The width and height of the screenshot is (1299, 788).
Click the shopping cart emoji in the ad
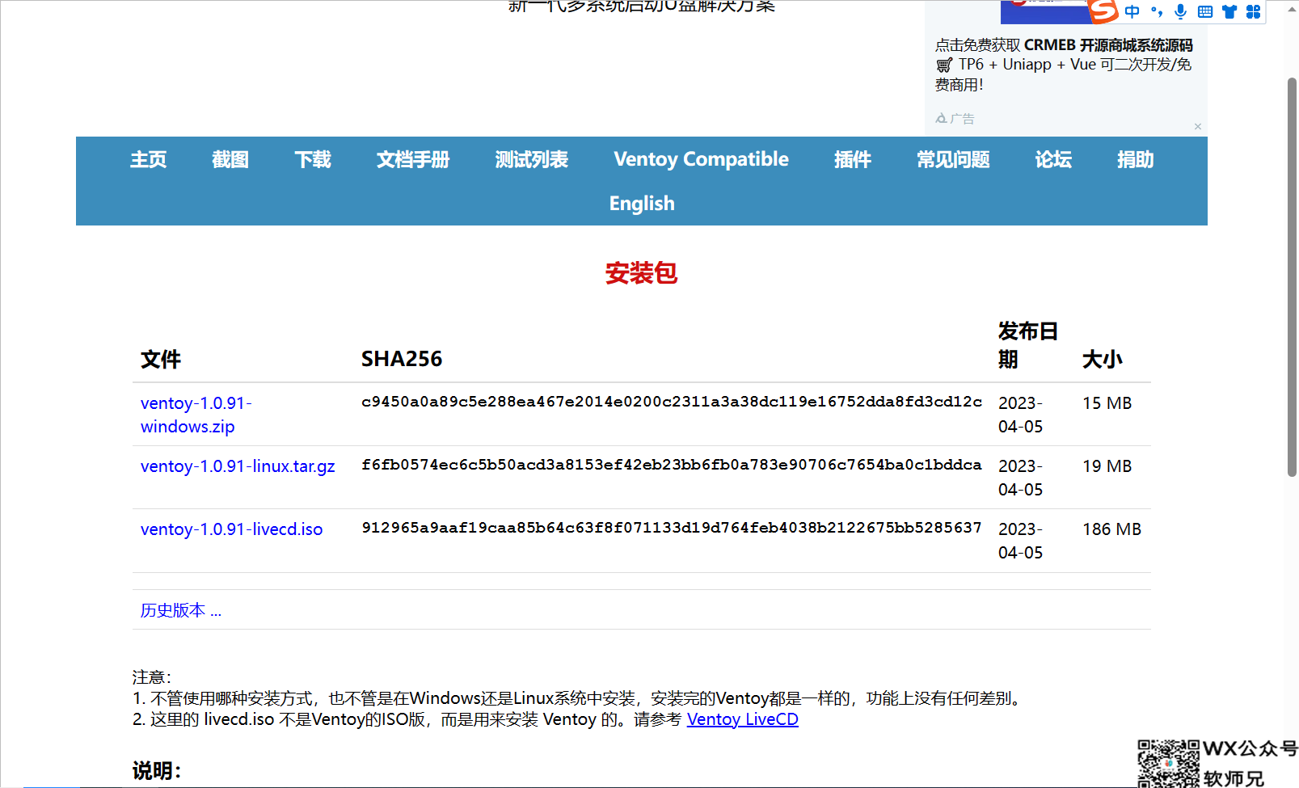(x=944, y=65)
